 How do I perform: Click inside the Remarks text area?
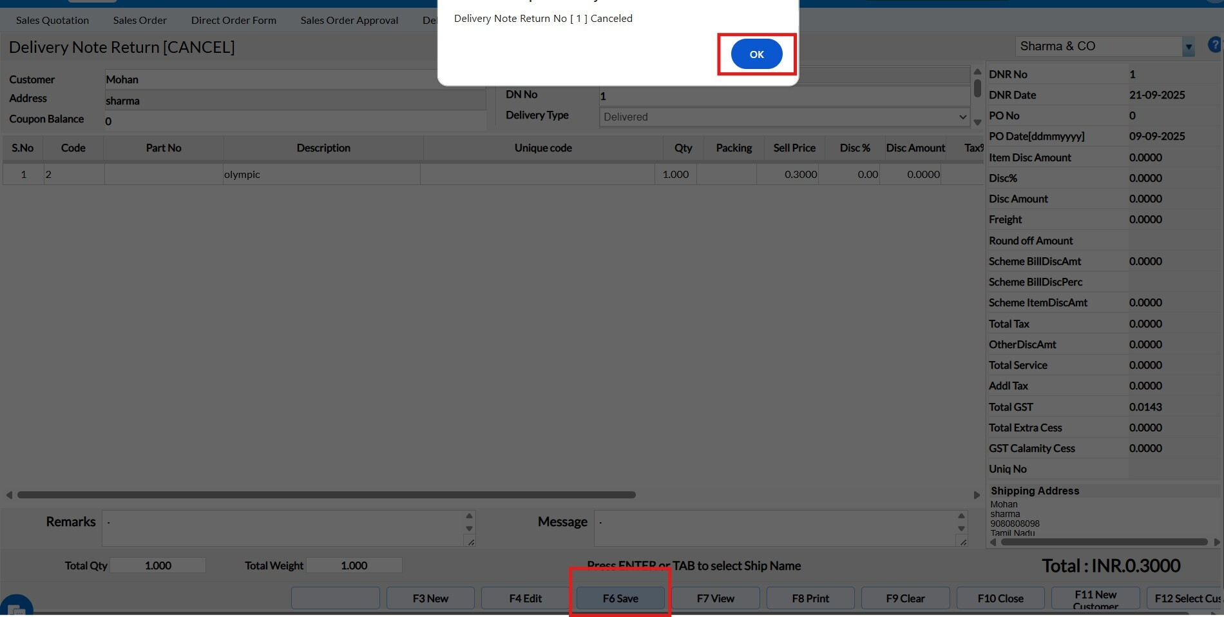(x=283, y=528)
